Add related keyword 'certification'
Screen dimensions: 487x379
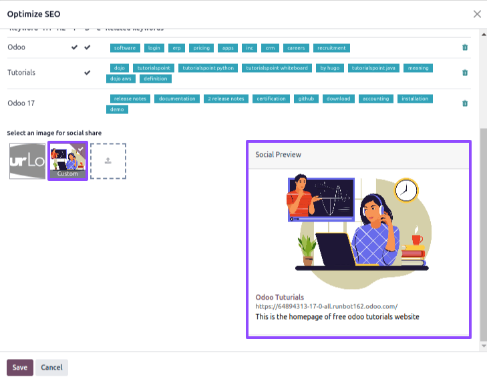tap(271, 99)
